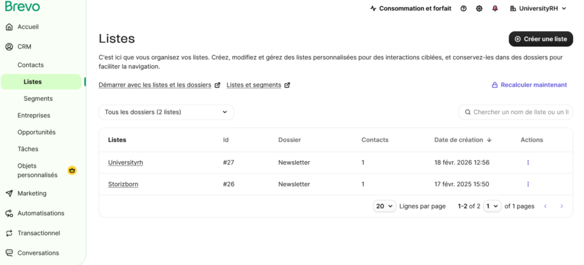Go to previous page arrow
This screenshot has width=584, height=265.
point(545,206)
